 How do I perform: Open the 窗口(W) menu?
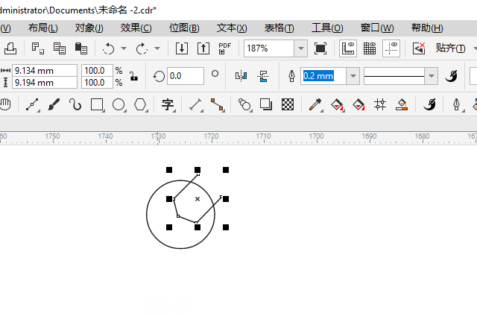click(x=377, y=28)
